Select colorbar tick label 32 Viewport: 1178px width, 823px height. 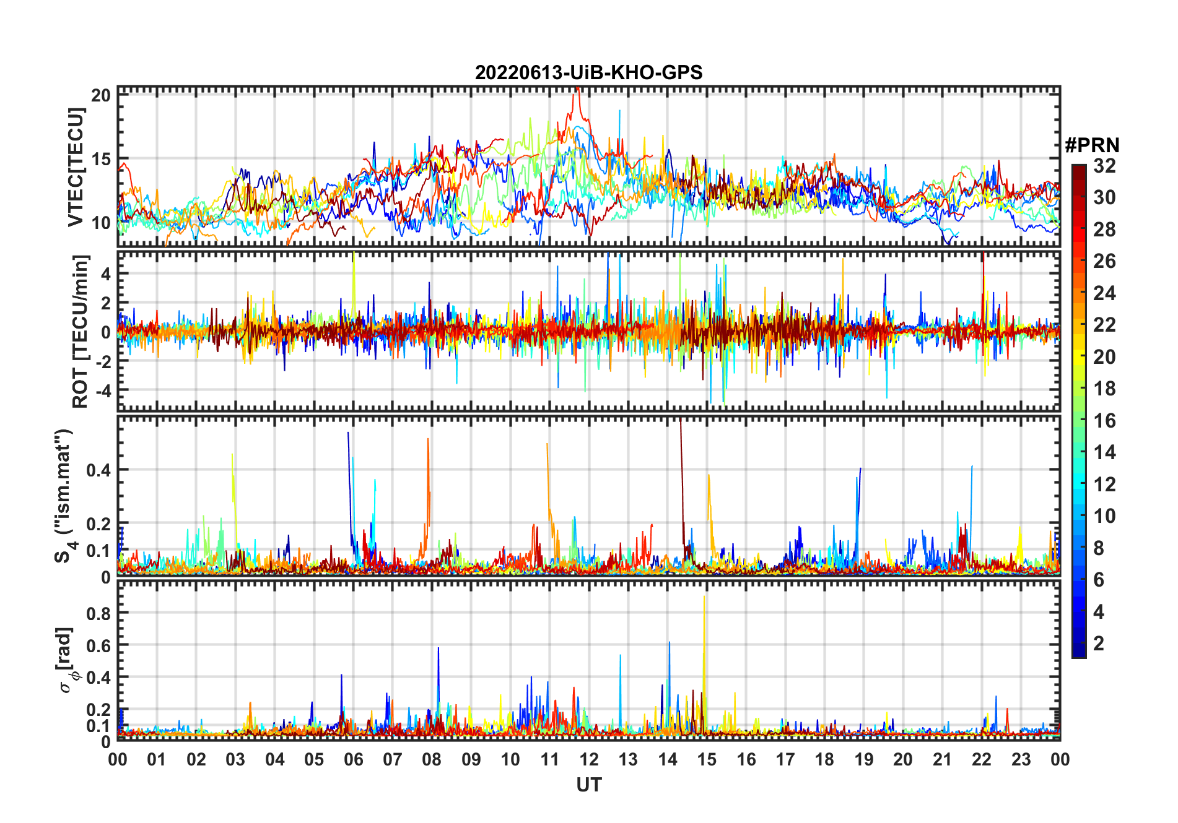click(1104, 166)
